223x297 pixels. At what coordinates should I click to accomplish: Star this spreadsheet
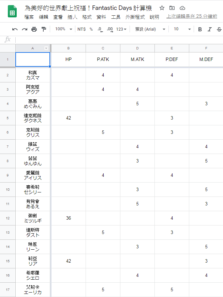pos(162,8)
